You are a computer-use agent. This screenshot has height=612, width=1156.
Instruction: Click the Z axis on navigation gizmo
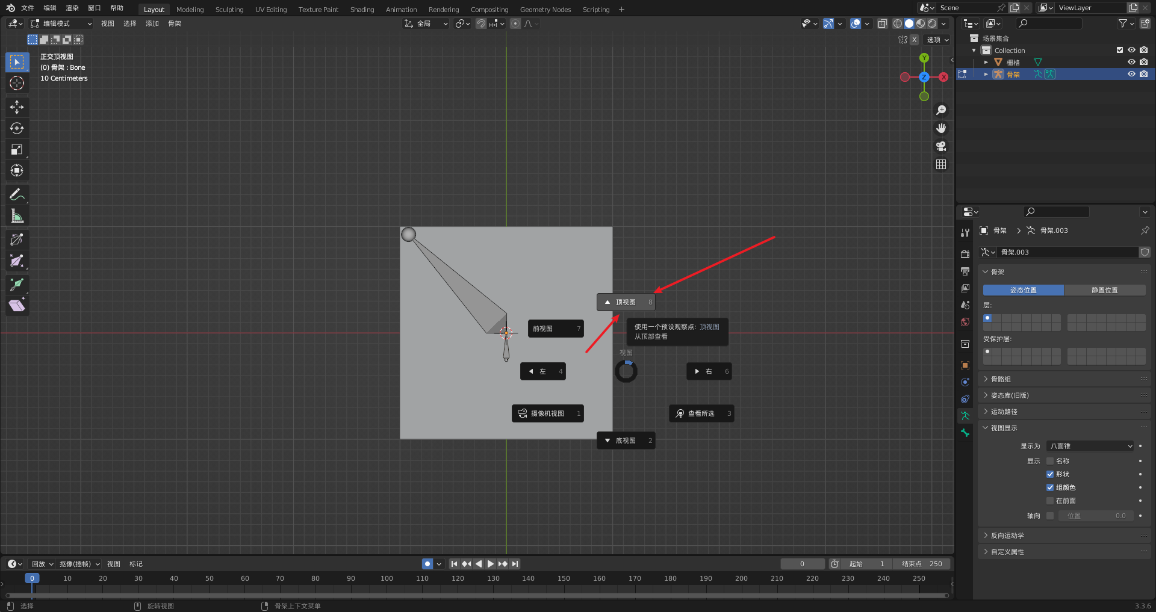click(924, 77)
